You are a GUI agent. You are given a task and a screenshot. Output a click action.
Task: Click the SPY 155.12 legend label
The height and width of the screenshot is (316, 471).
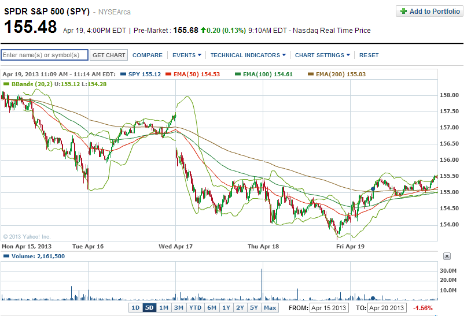145,75
